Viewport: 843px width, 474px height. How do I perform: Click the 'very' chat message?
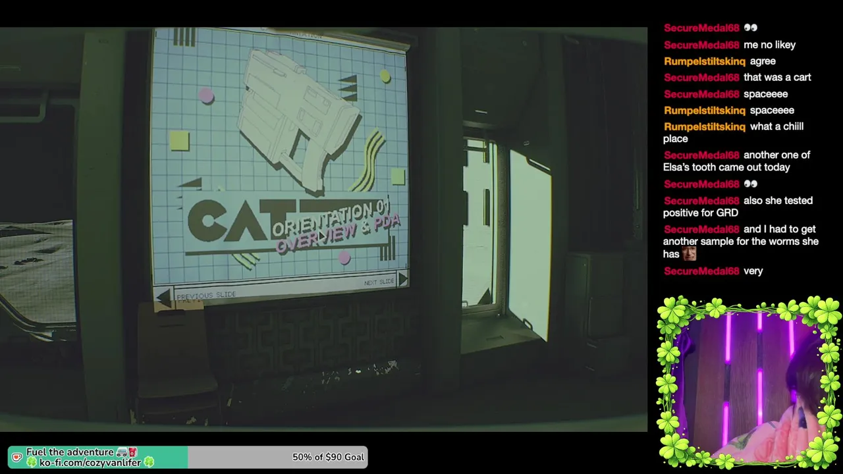pyautogui.click(x=713, y=271)
